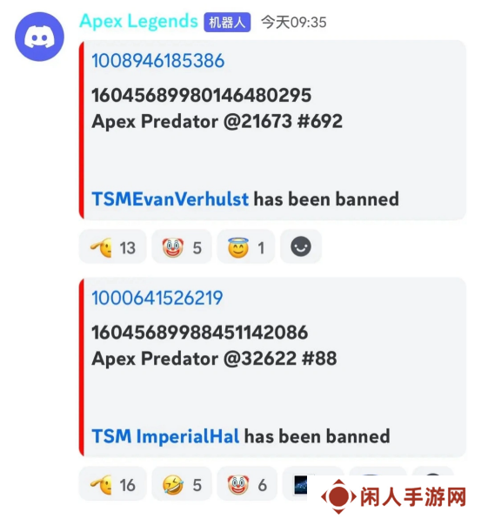The height and width of the screenshot is (519, 481).
Task: Click the 今天09:35 message timestamp
Action: 294,23
